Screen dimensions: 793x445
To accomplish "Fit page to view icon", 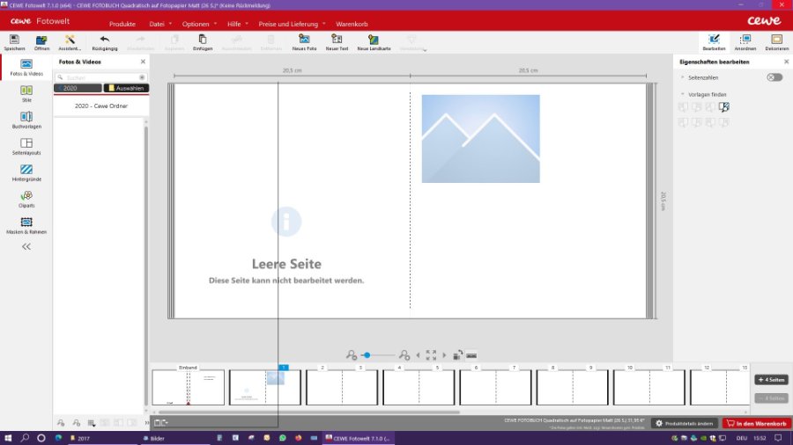I will [x=431, y=355].
